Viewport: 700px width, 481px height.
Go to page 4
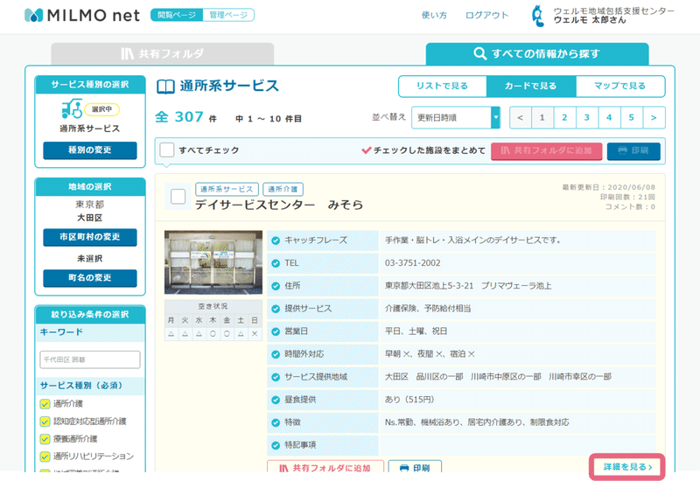click(x=609, y=118)
